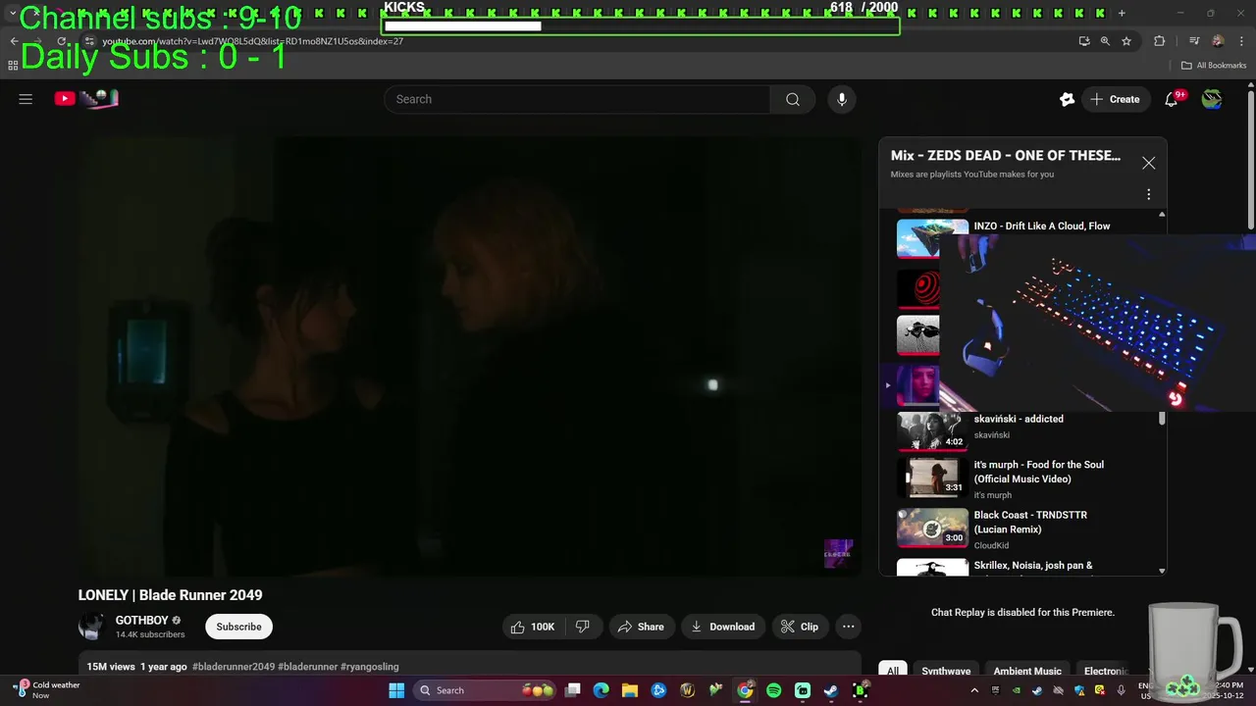Image resolution: width=1256 pixels, height=706 pixels.
Task: Open Chrome media controls icon
Action: click(1194, 41)
